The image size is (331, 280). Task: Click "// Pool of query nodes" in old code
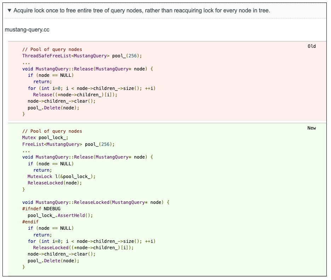pyautogui.click(x=52, y=50)
